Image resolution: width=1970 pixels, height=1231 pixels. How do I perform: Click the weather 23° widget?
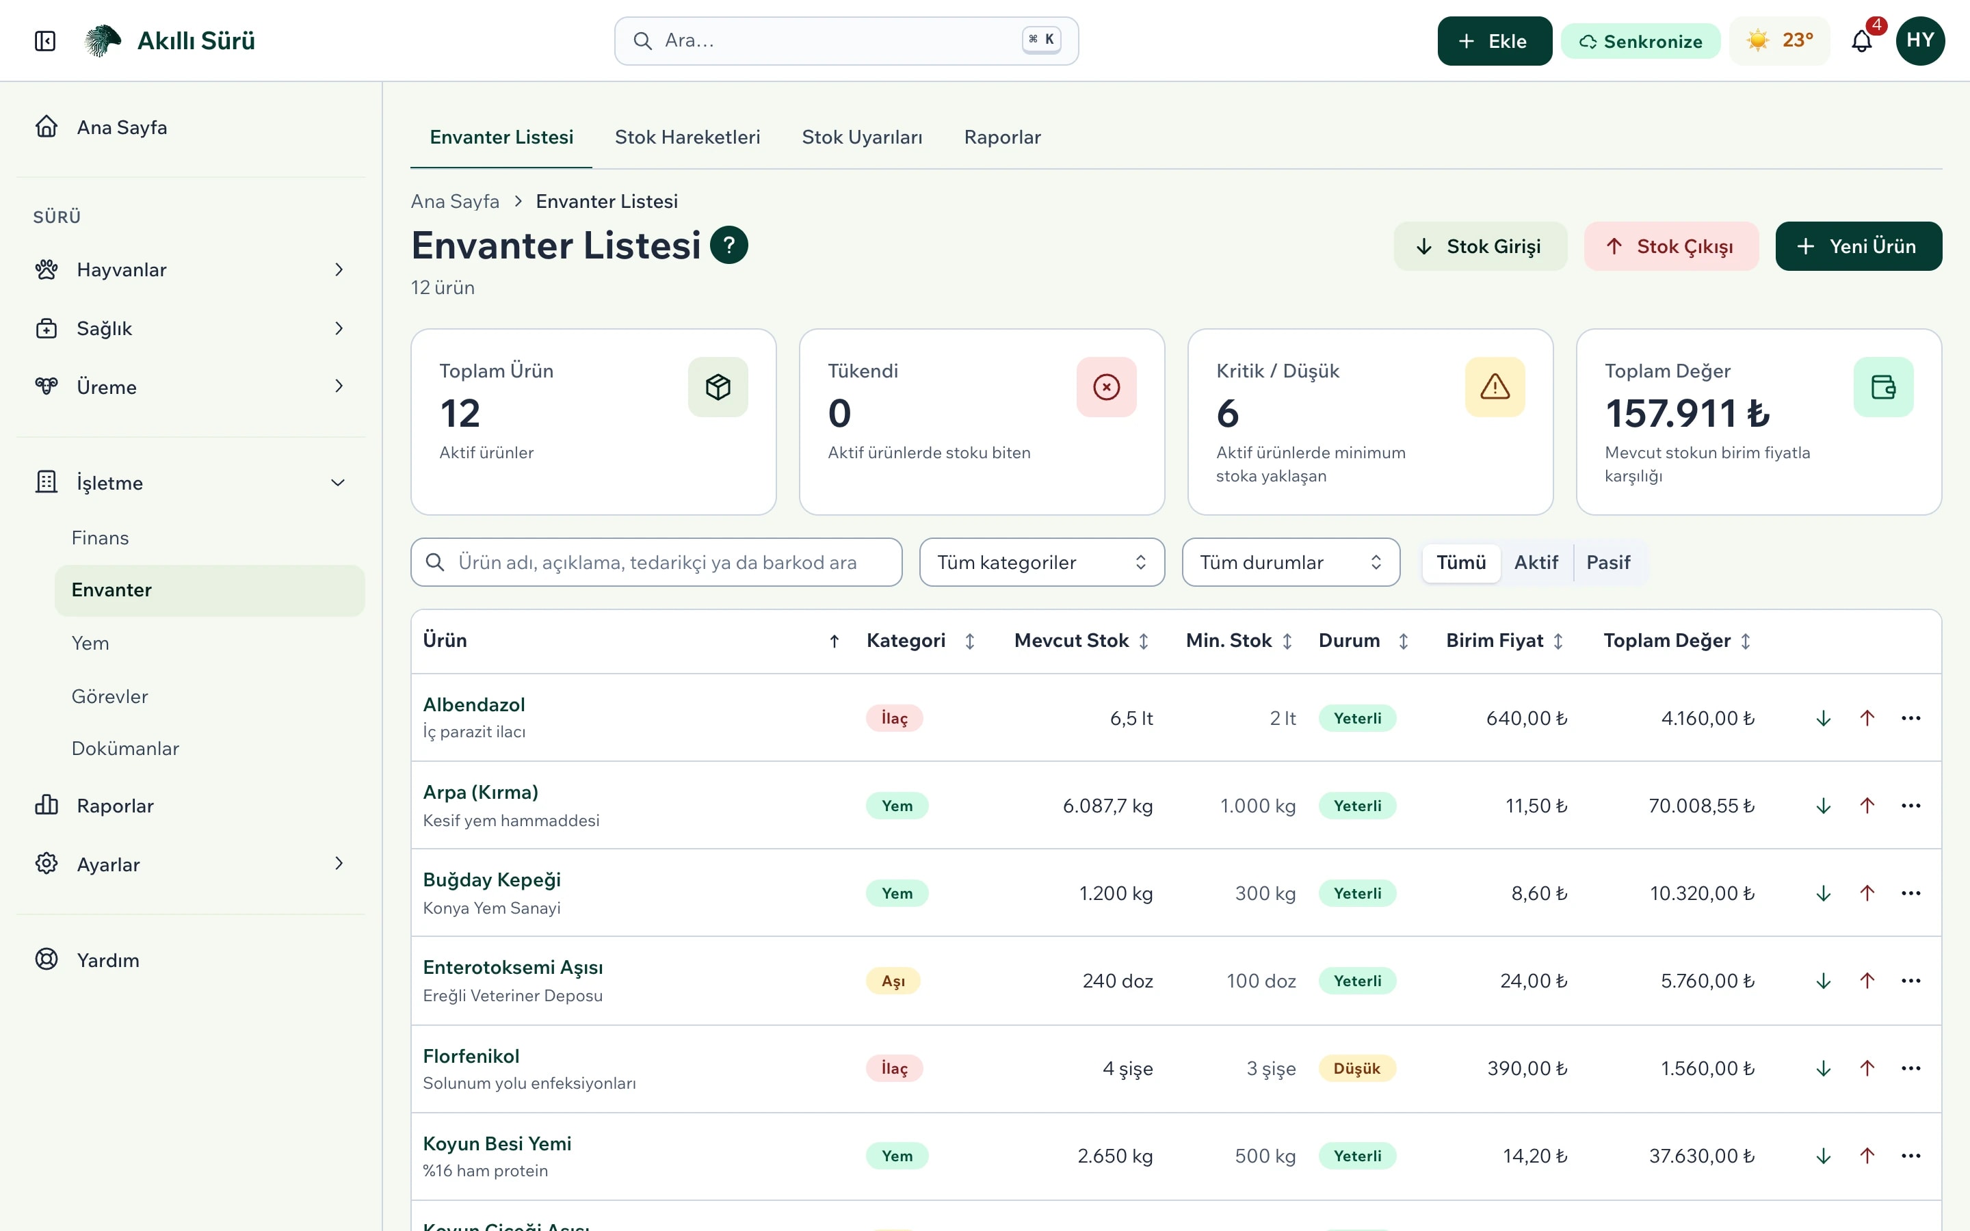pyautogui.click(x=1780, y=41)
